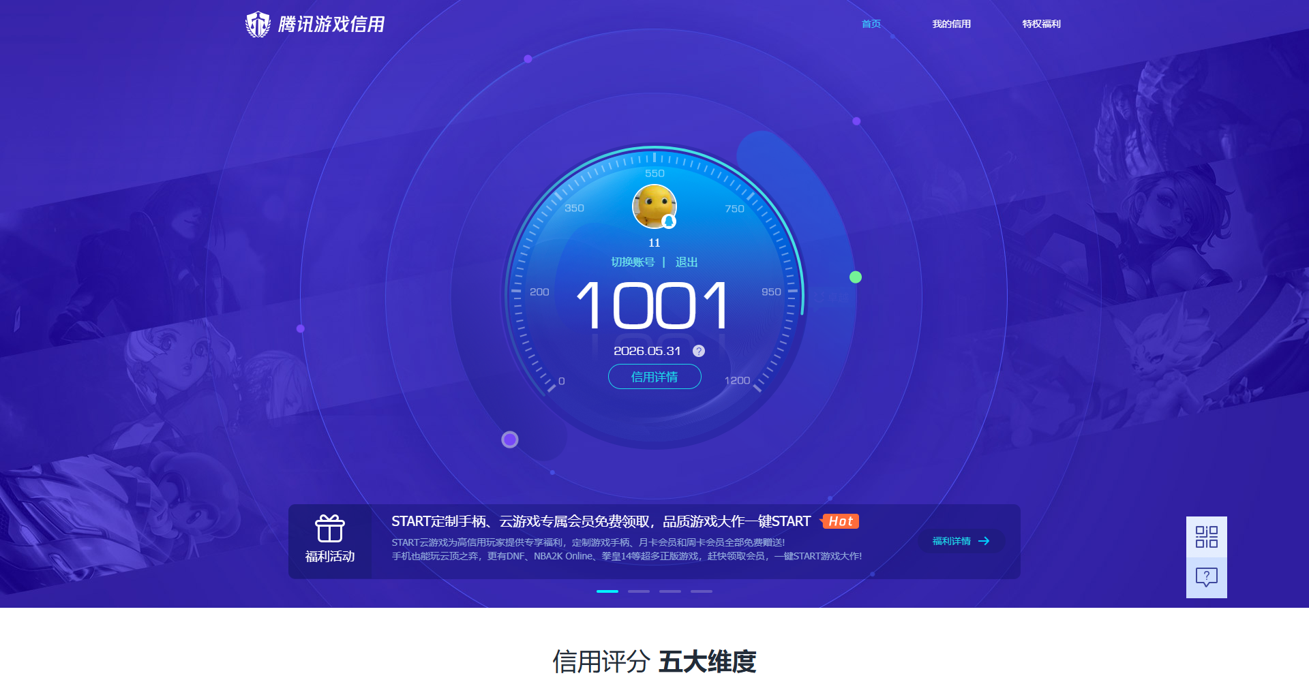Screen dimensions: 1309x680
Task: Click the question mark beside 2026.05.31
Action: pos(699,351)
